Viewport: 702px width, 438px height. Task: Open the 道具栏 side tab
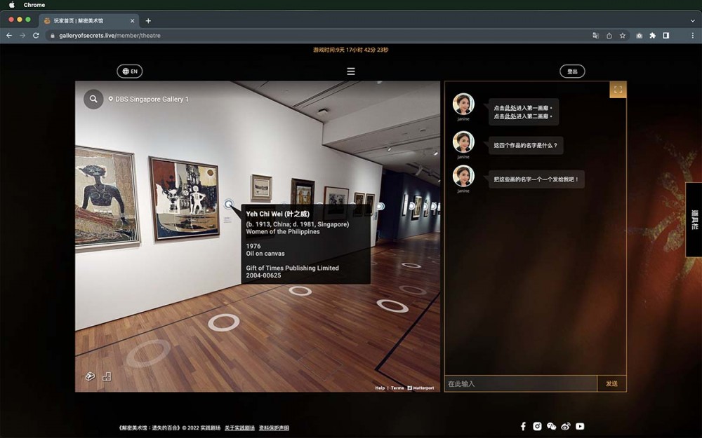694,219
